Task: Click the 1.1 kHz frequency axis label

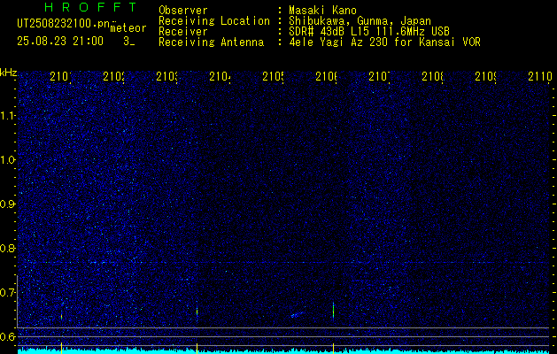Action: coord(8,116)
